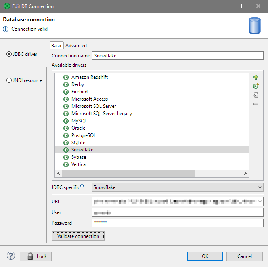Click the blue database cylinder icon
This screenshot has width=268, height=267.
pyautogui.click(x=255, y=26)
